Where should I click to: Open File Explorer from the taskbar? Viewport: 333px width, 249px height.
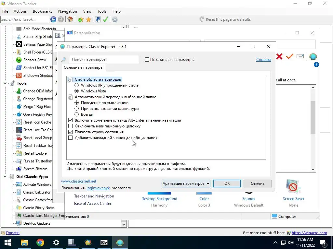click(x=24, y=243)
